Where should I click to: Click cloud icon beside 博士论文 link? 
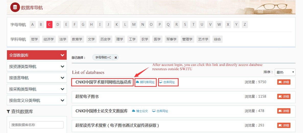pos(134,111)
